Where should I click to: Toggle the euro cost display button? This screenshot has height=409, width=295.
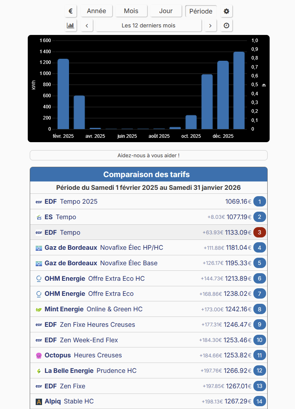(x=70, y=11)
